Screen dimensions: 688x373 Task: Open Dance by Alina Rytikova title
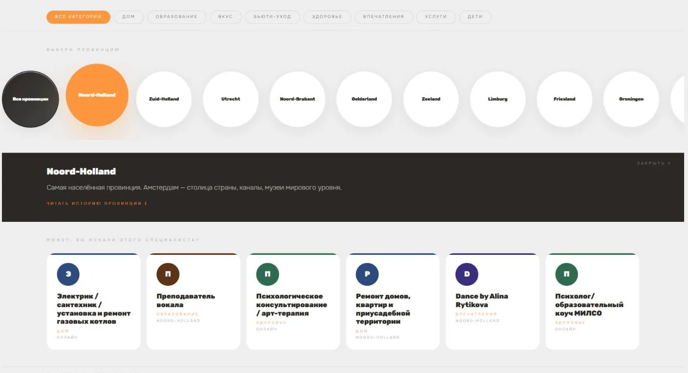(482, 300)
